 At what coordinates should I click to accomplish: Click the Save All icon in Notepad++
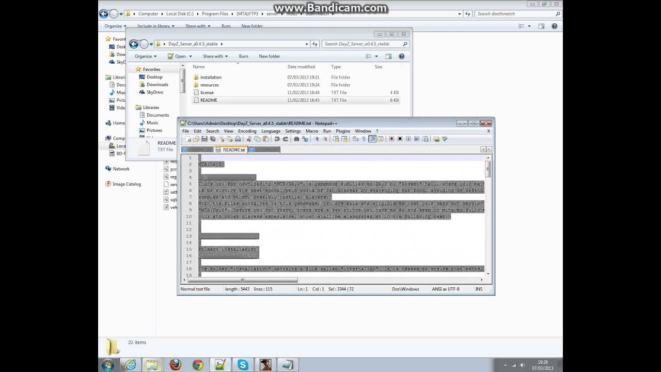point(213,139)
